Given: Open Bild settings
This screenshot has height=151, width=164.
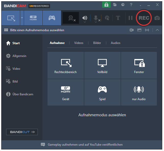Looking at the screenshot, I should click(x=12, y=82).
